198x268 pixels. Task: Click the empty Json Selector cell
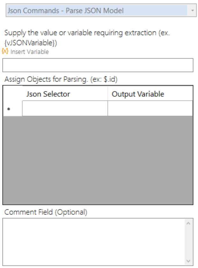[65, 109]
